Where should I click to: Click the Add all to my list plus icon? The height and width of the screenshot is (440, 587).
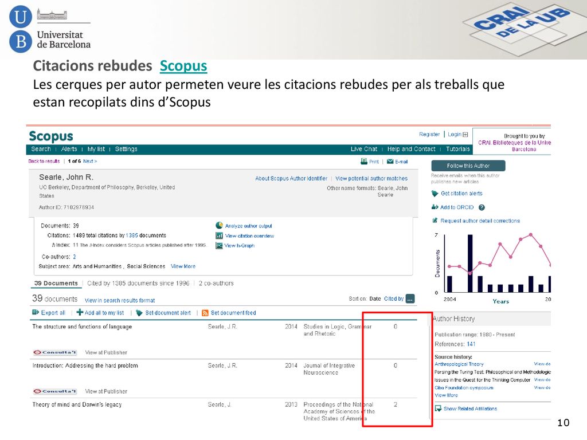(80, 312)
